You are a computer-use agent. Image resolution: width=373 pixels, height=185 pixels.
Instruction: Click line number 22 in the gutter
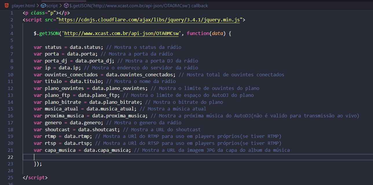tap(10, 157)
